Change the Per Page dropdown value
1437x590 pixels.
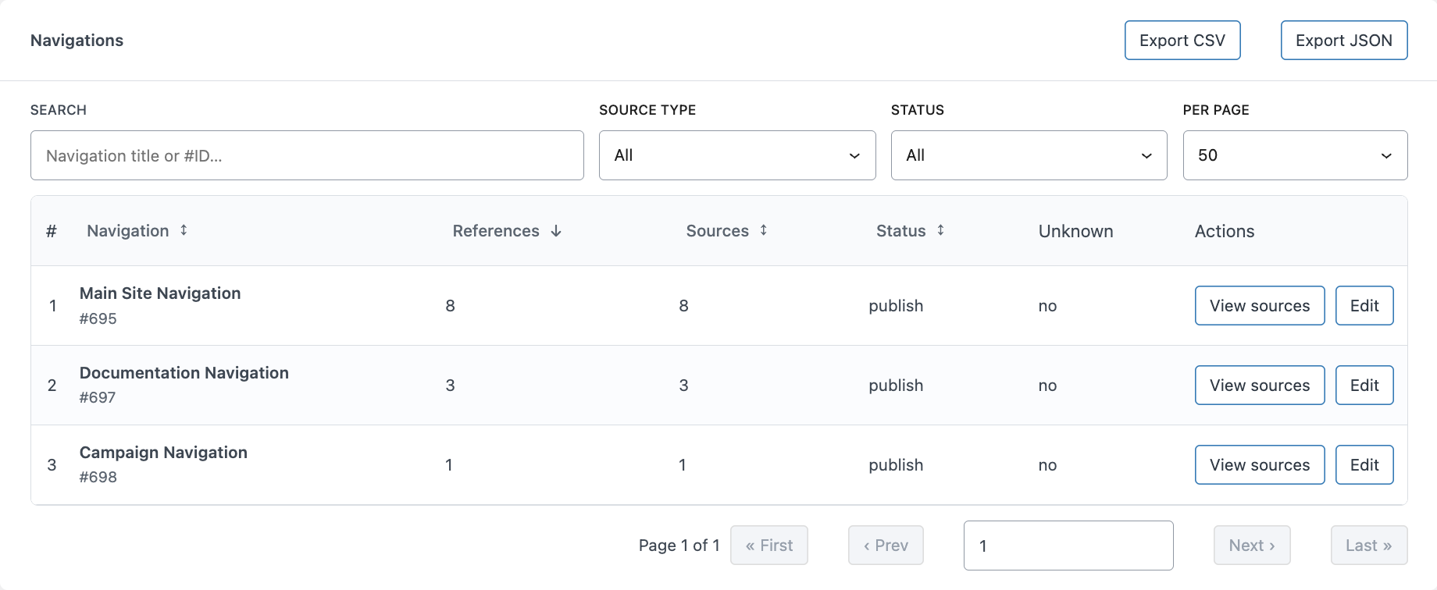[x=1294, y=155]
